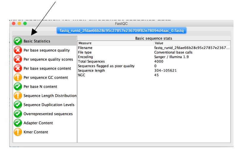Screen dimensions: 237x151
Task: Click the Total Sequences row label
Action: 91,61
